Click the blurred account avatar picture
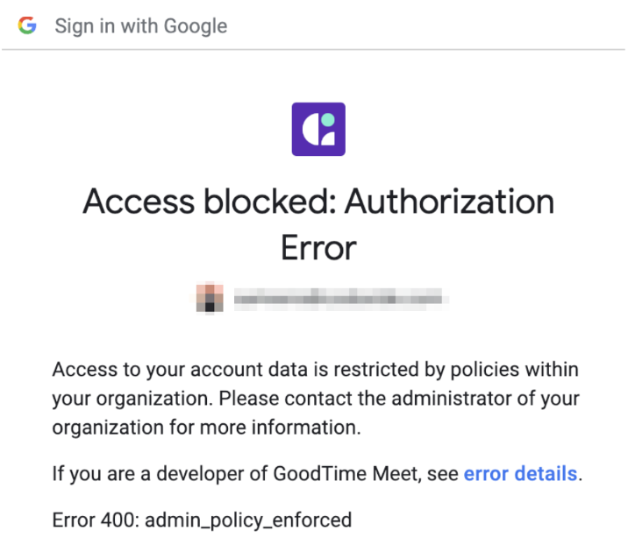635x552 pixels. coord(210,298)
